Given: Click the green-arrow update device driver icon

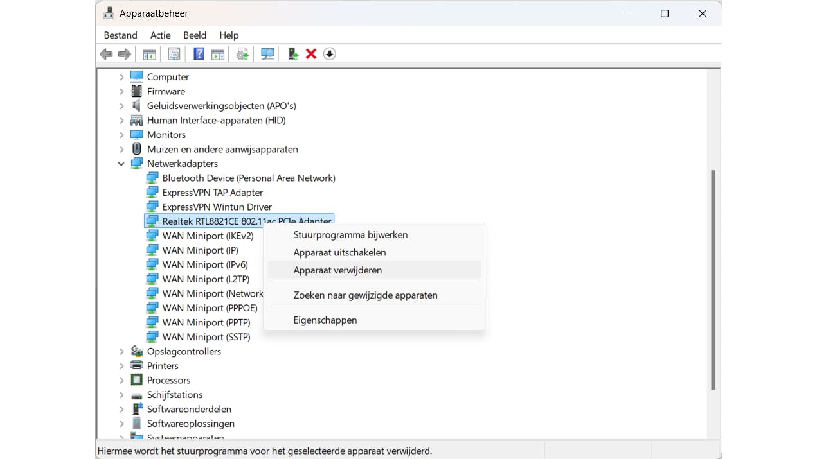Looking at the screenshot, I should [x=293, y=55].
